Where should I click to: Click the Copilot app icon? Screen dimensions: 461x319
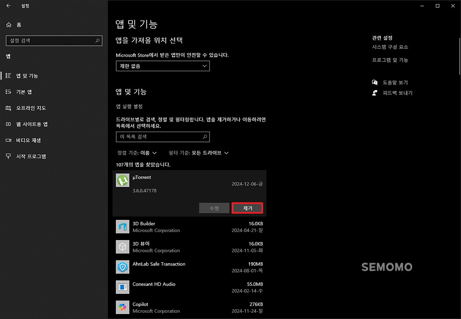coord(122,307)
